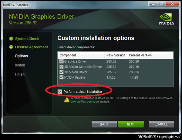Click the NVIDIA Installer title bar text
Image resolution: width=182 pixels, height=140 pixels.
click(15, 5)
